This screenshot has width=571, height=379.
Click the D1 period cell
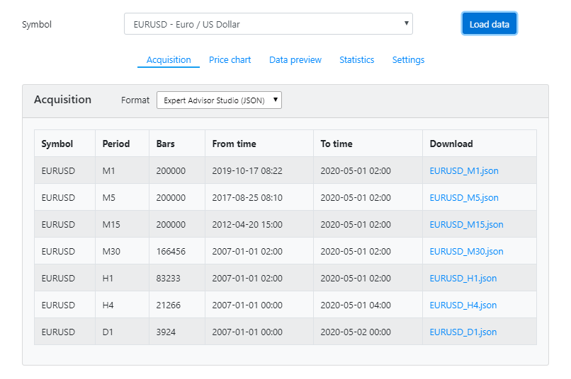tap(108, 332)
